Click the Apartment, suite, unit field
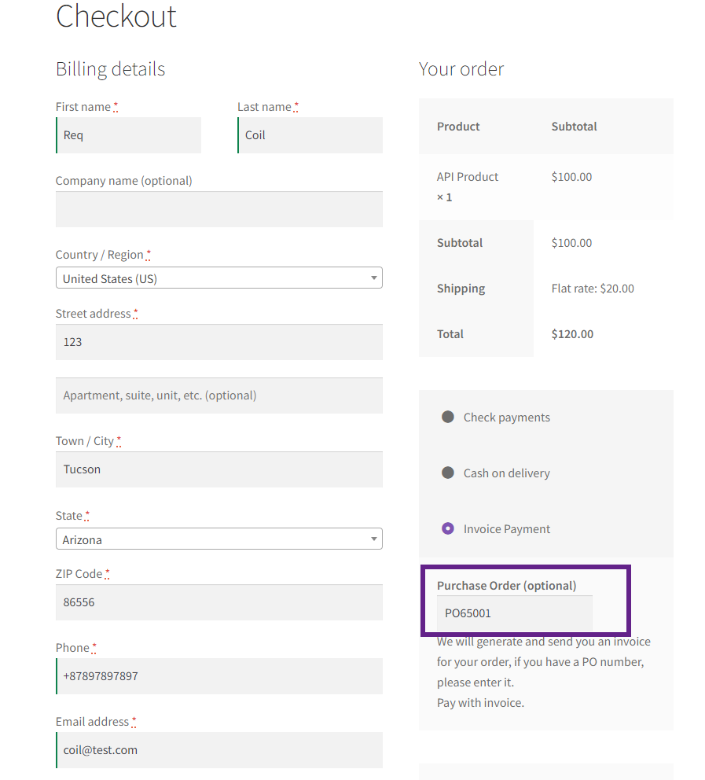The image size is (705, 780). pyautogui.click(x=218, y=395)
